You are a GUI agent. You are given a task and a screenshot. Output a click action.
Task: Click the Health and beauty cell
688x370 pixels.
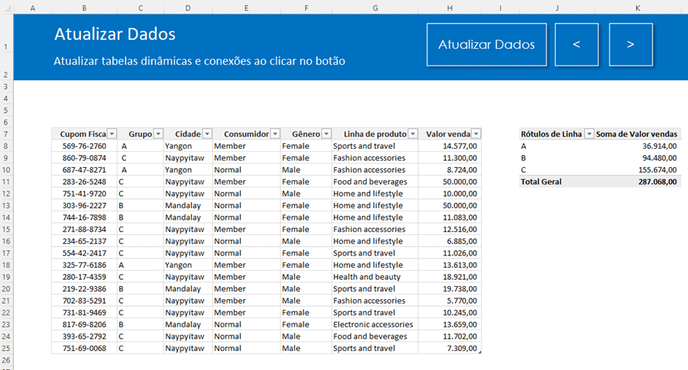pyautogui.click(x=367, y=277)
